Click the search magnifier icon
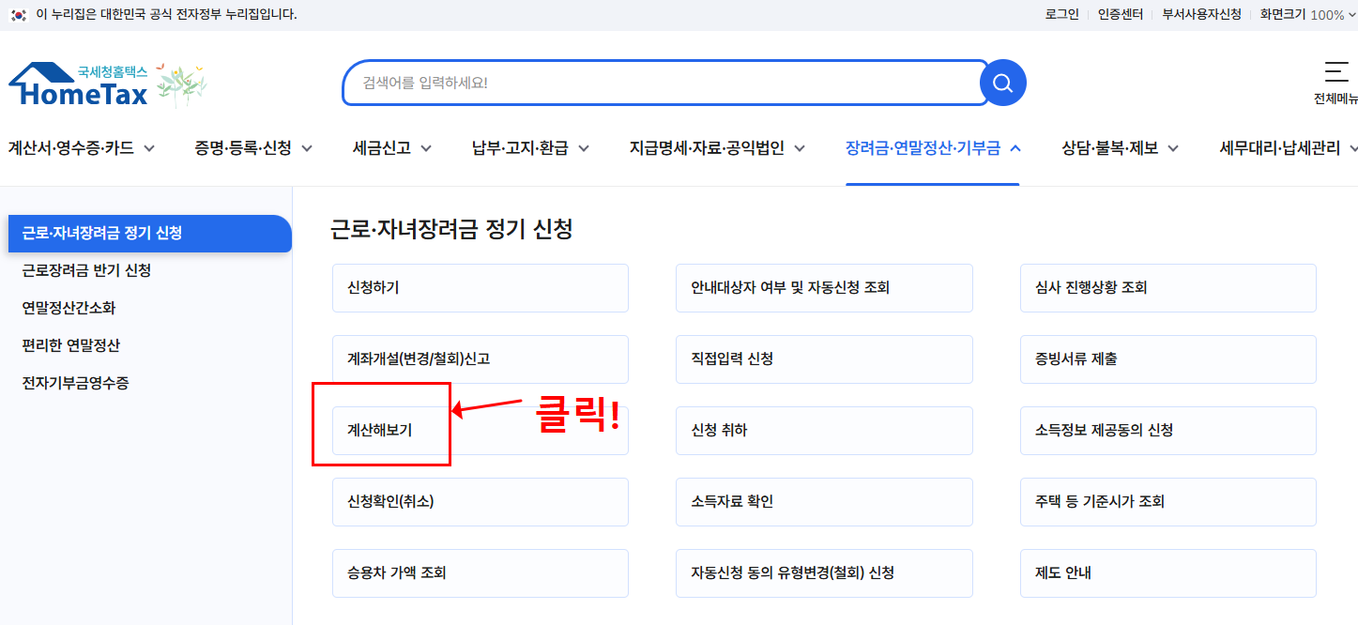1358x625 pixels. [1001, 83]
